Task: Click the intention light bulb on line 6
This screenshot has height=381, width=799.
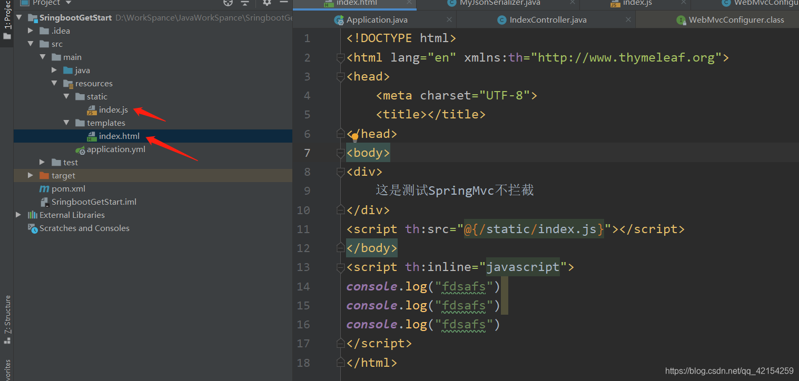Action: tap(355, 137)
